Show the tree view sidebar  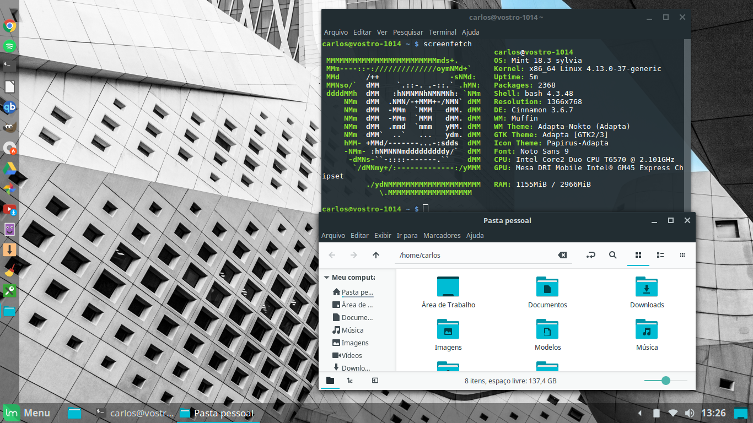349,381
